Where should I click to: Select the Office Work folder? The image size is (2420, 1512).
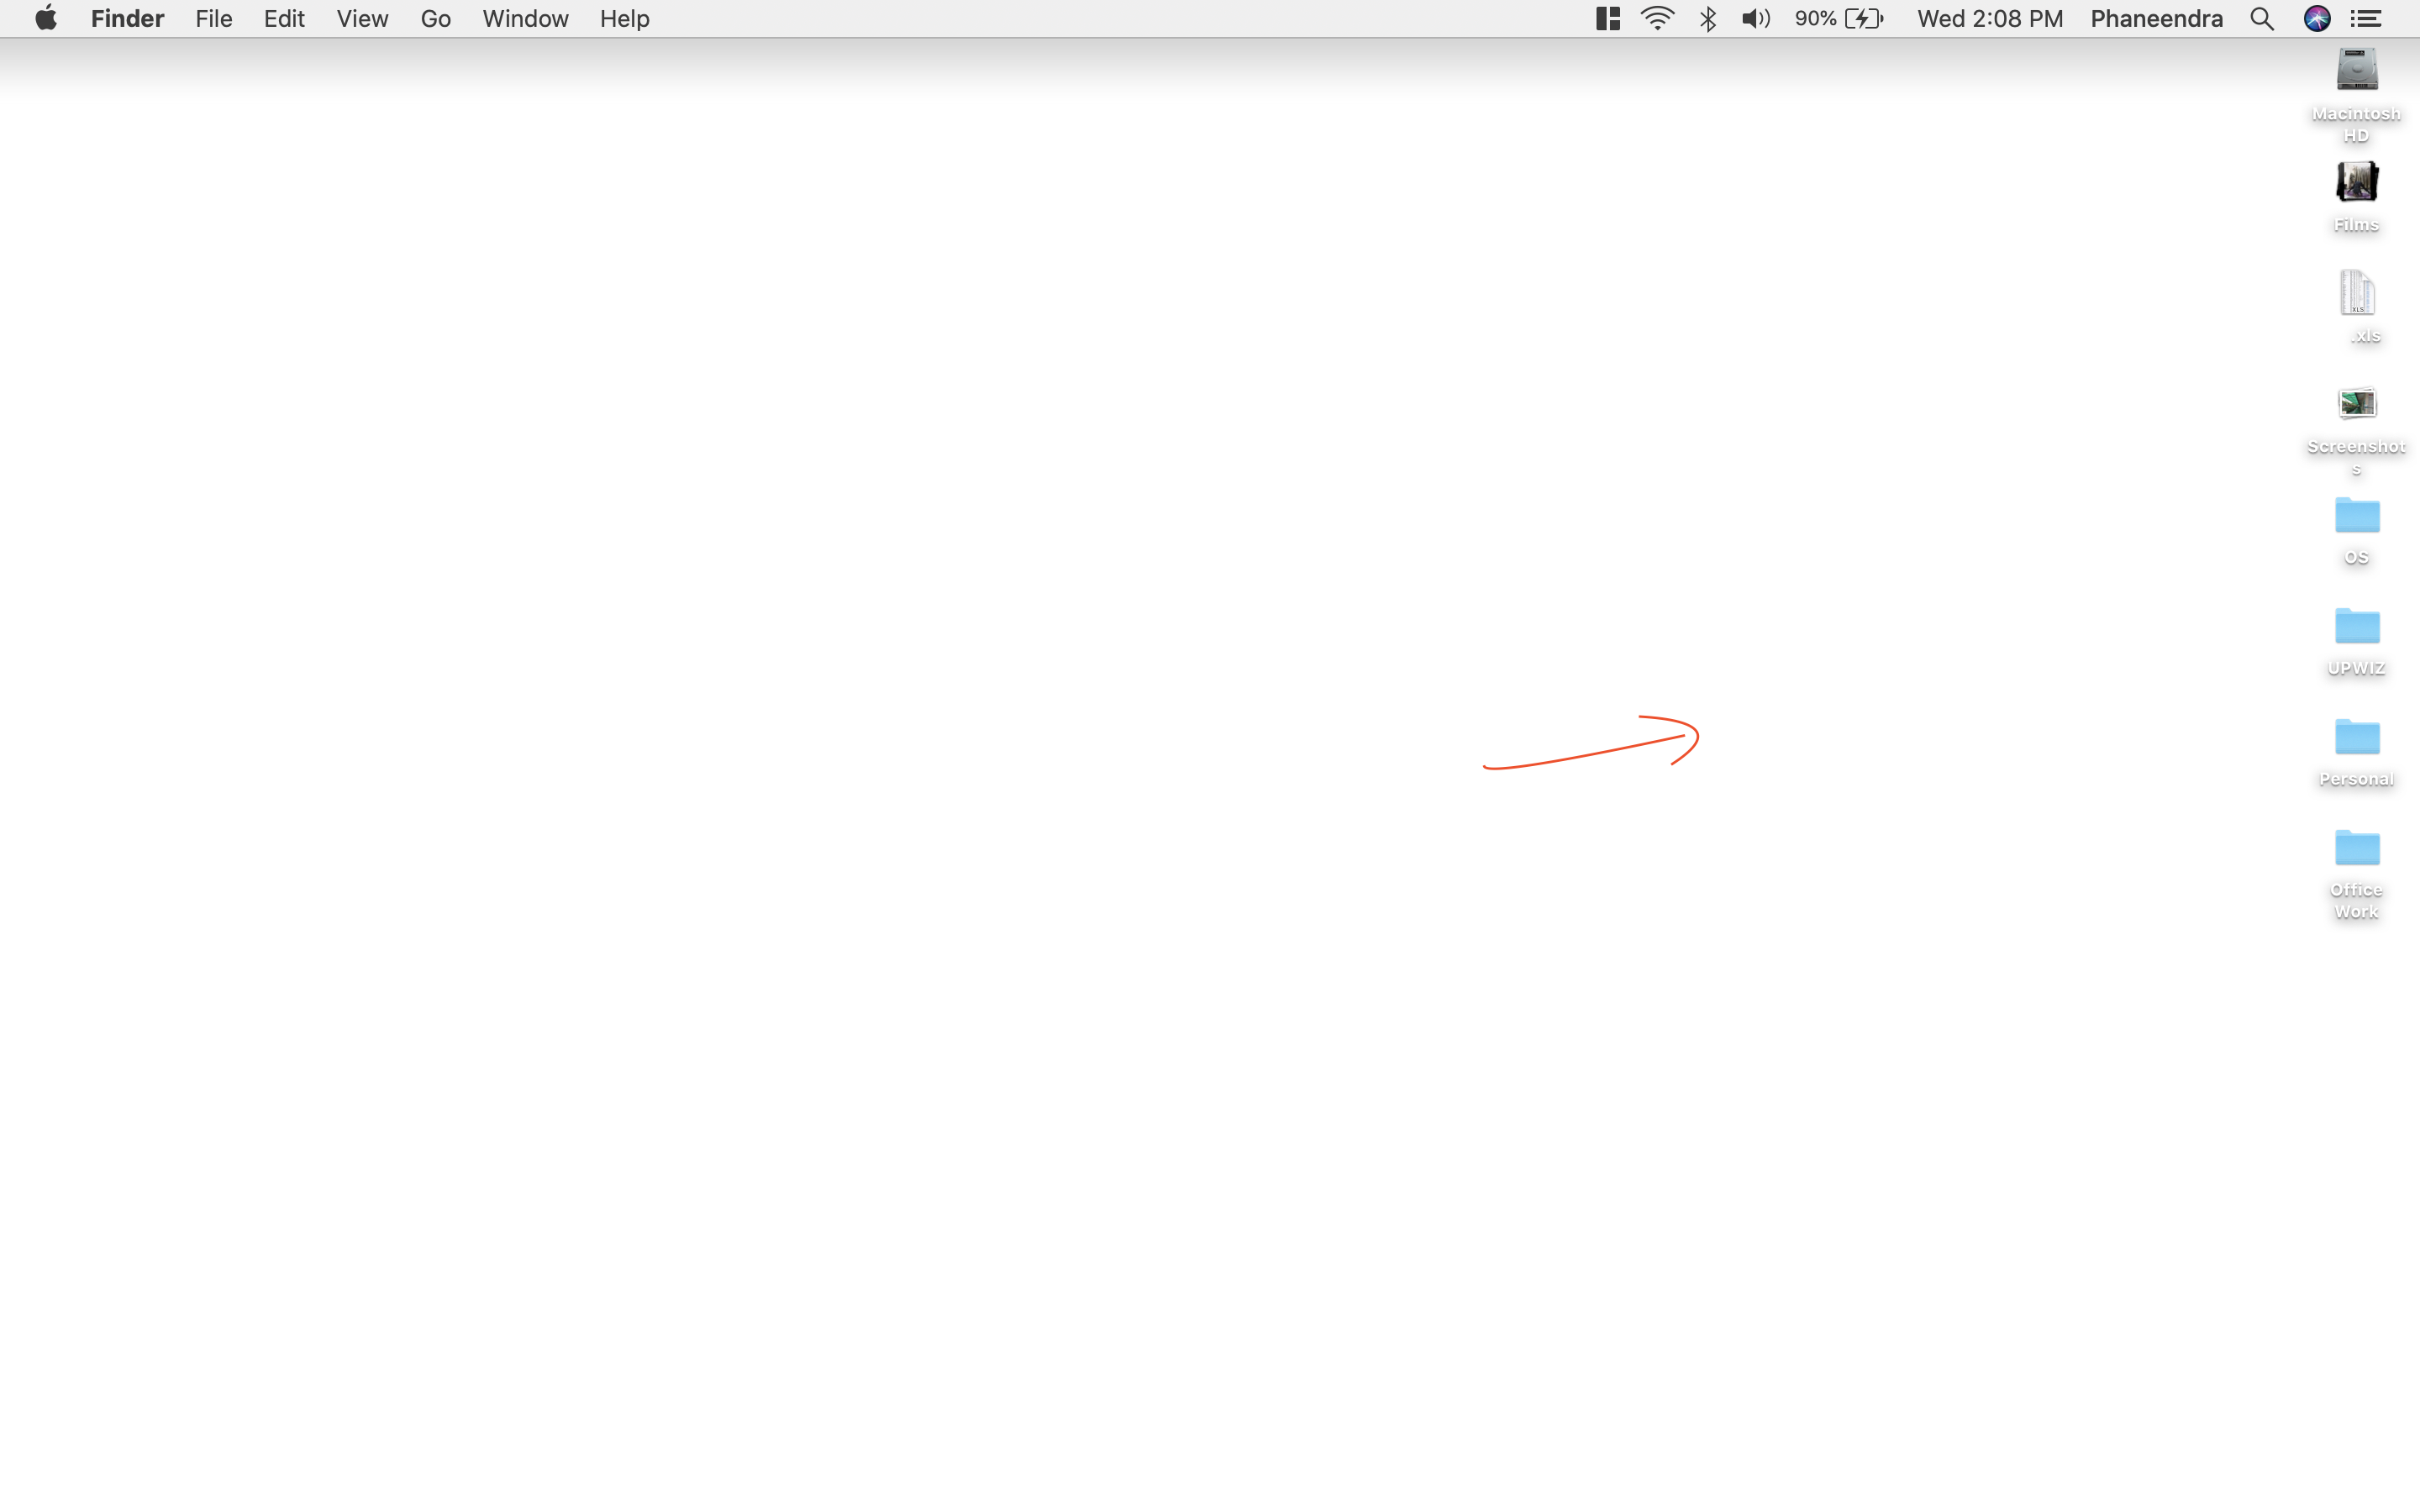click(2356, 849)
